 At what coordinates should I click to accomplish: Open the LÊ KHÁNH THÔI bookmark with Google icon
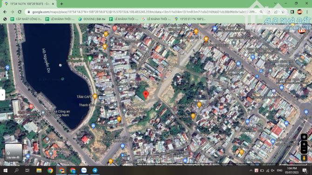(x=156, y=19)
